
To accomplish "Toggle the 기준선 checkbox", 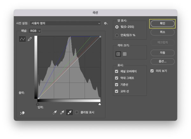I will pyautogui.click(x=117, y=85).
